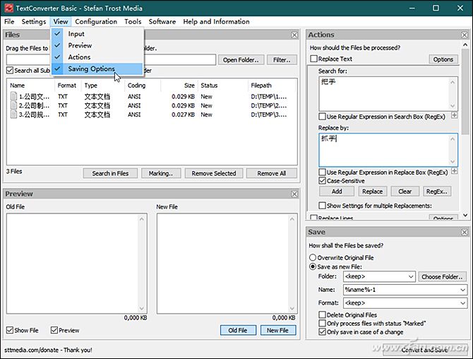Viewport: 473px width, 359px height.
Task: Choose Saving Options in the View menu
Action: [91, 69]
